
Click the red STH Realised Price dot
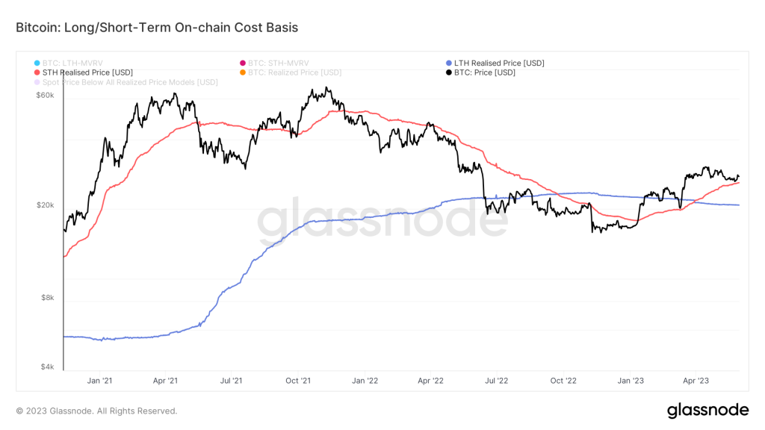[x=37, y=72]
